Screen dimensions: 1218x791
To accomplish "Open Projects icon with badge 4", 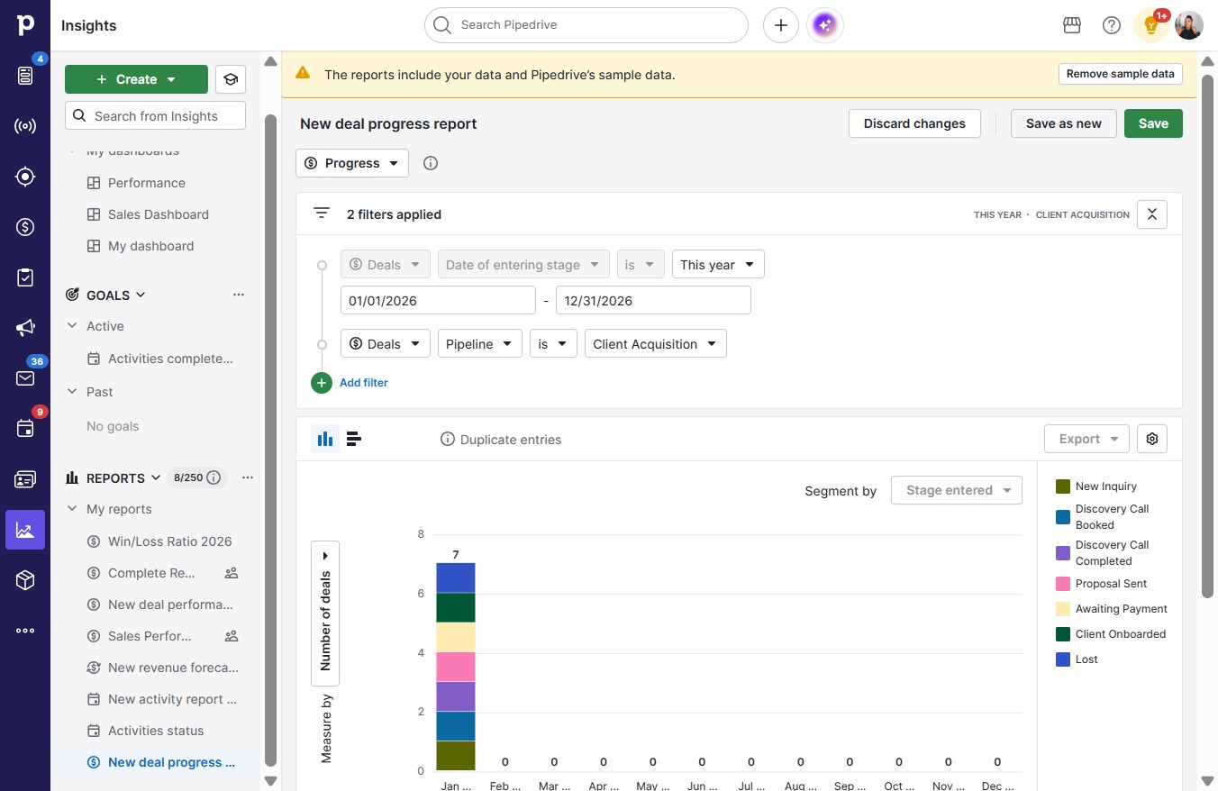I will pos(25,75).
